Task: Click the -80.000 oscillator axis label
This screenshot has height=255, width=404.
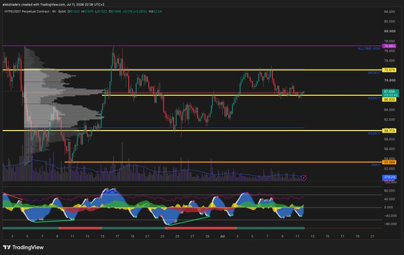Action: coord(389,224)
